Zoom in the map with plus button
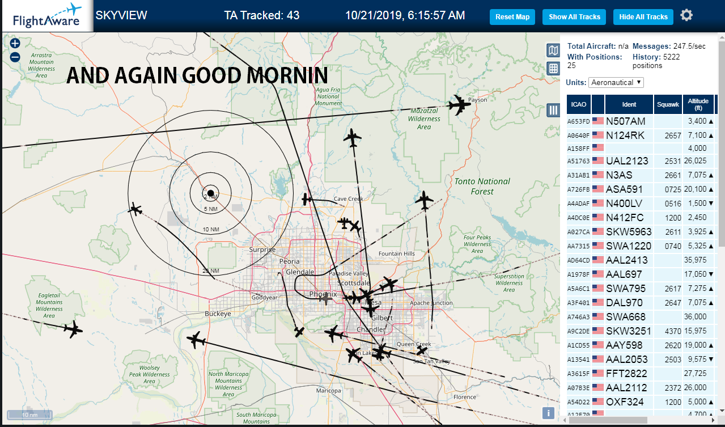This screenshot has height=427, width=725. pos(15,43)
